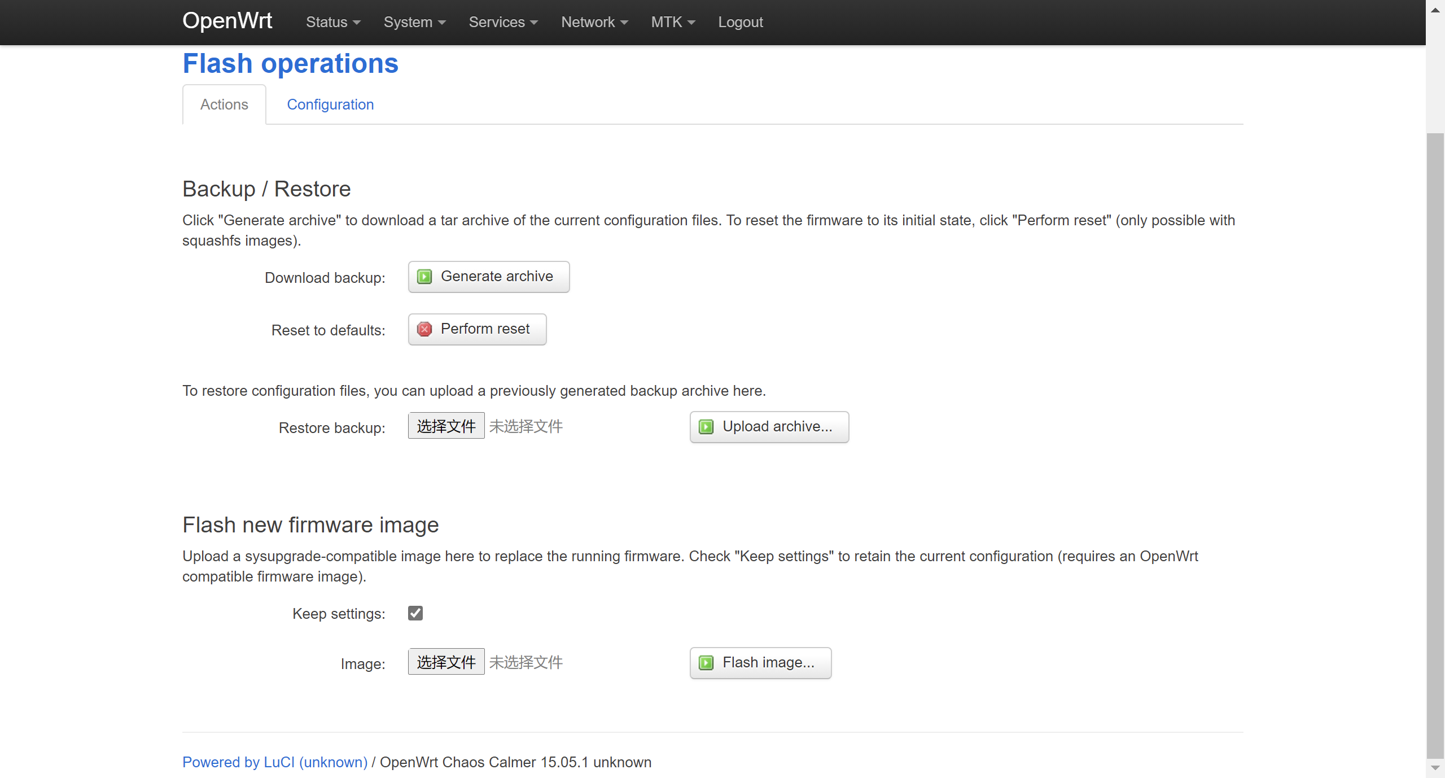Click the OpenWrt logo text
1445x778 pixels.
[227, 21]
